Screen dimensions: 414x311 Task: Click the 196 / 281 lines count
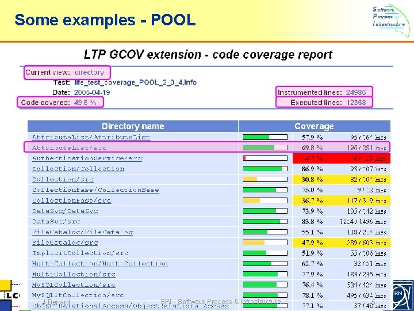pos(367,147)
